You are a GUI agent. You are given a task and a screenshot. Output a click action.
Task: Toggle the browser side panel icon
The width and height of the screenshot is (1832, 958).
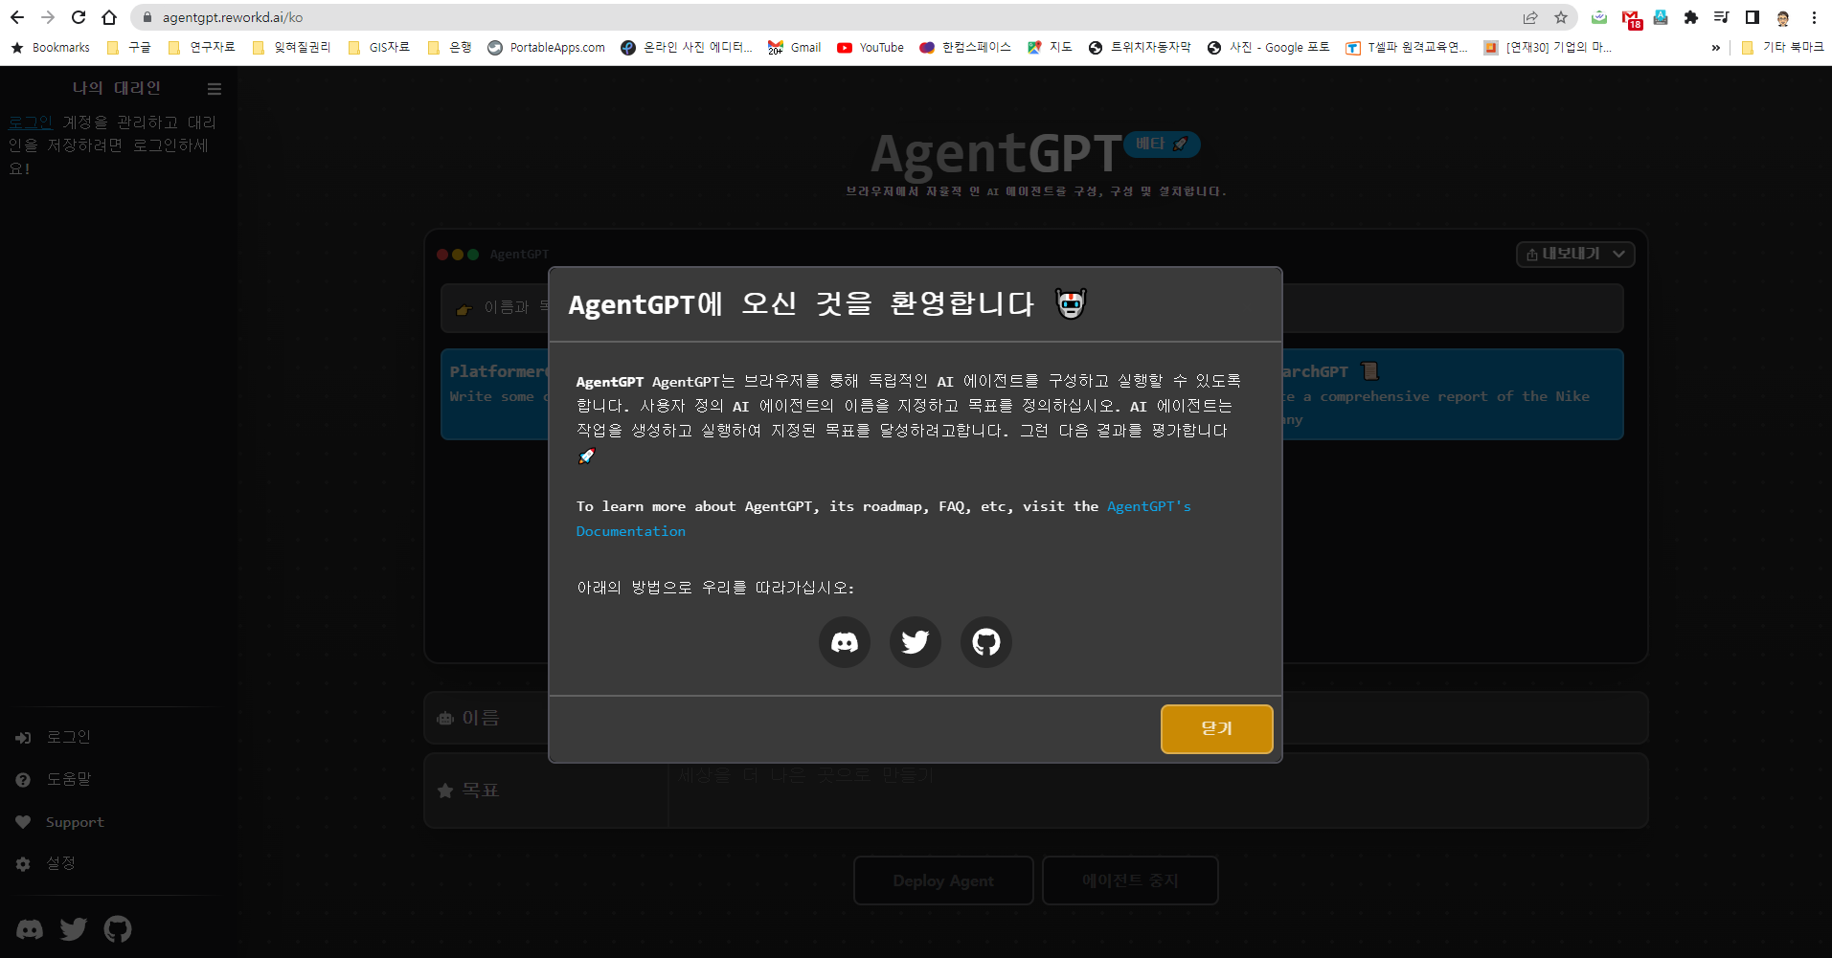tap(1753, 17)
